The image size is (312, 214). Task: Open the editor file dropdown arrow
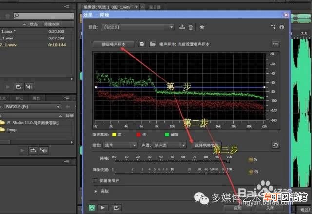[136, 7]
